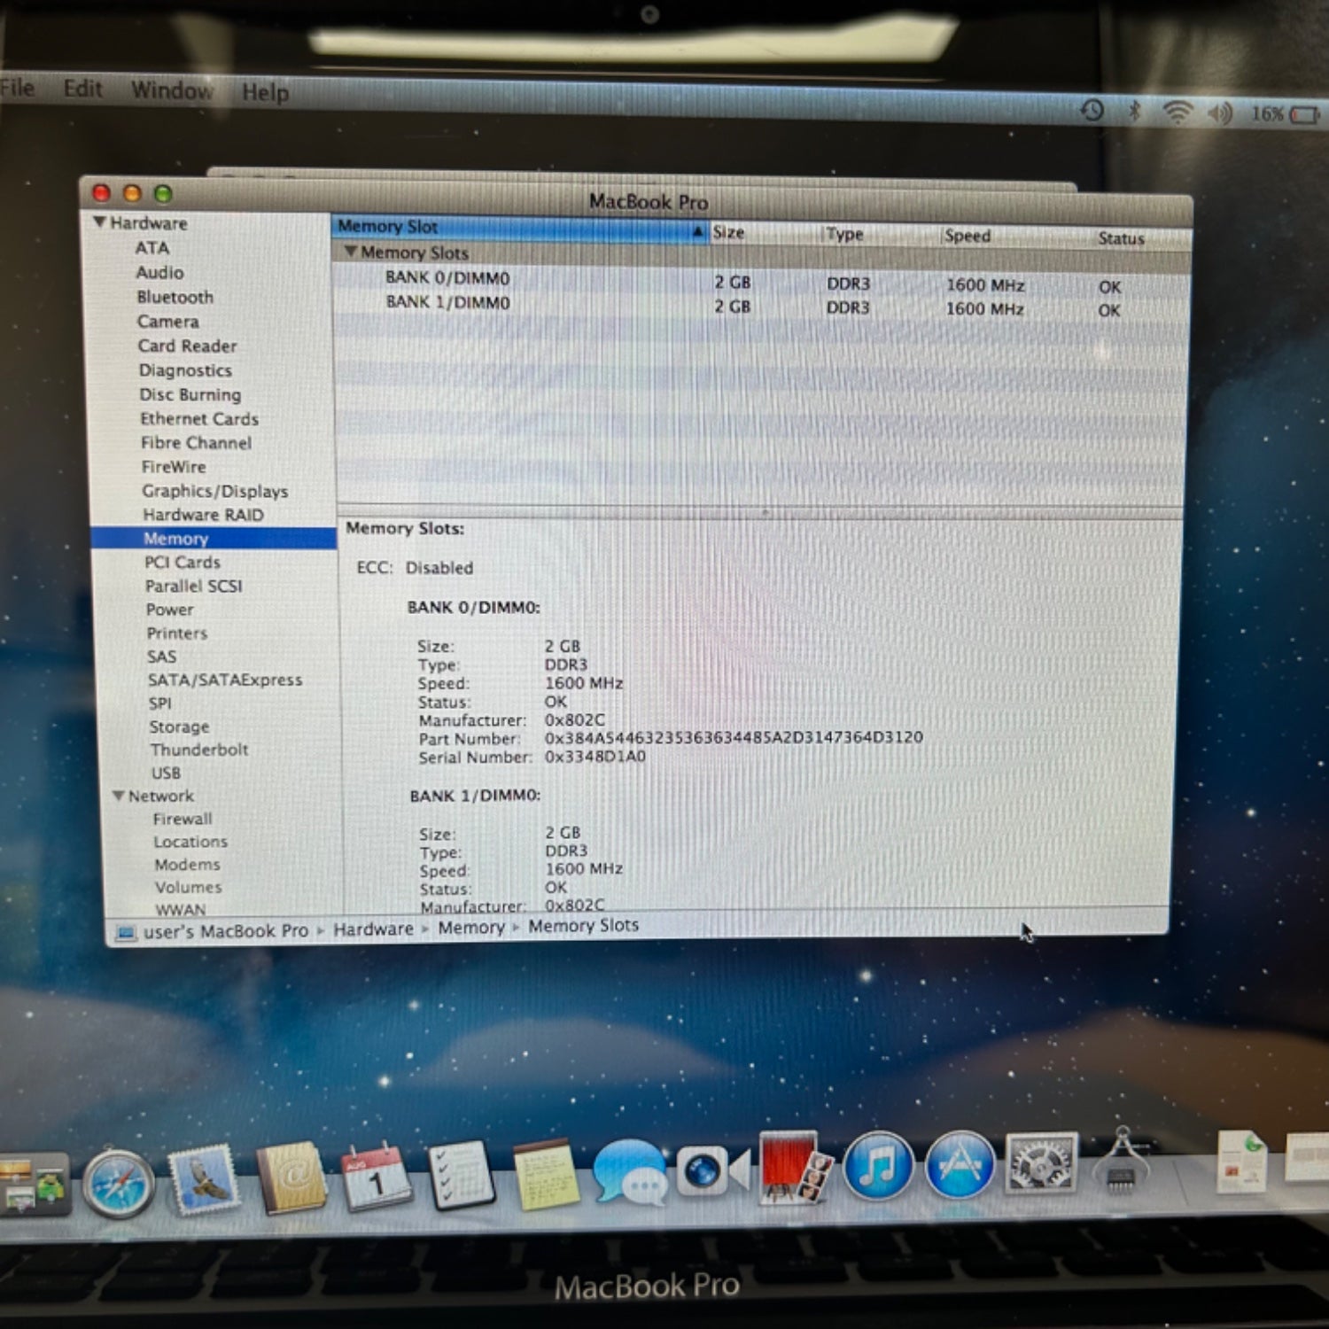Select BANK 1/DIMM0 row in table
1329x1329 pixels.
[x=761, y=306]
